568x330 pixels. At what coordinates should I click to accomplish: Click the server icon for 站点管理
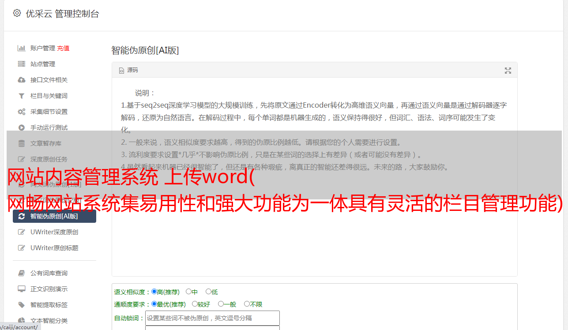(21, 64)
